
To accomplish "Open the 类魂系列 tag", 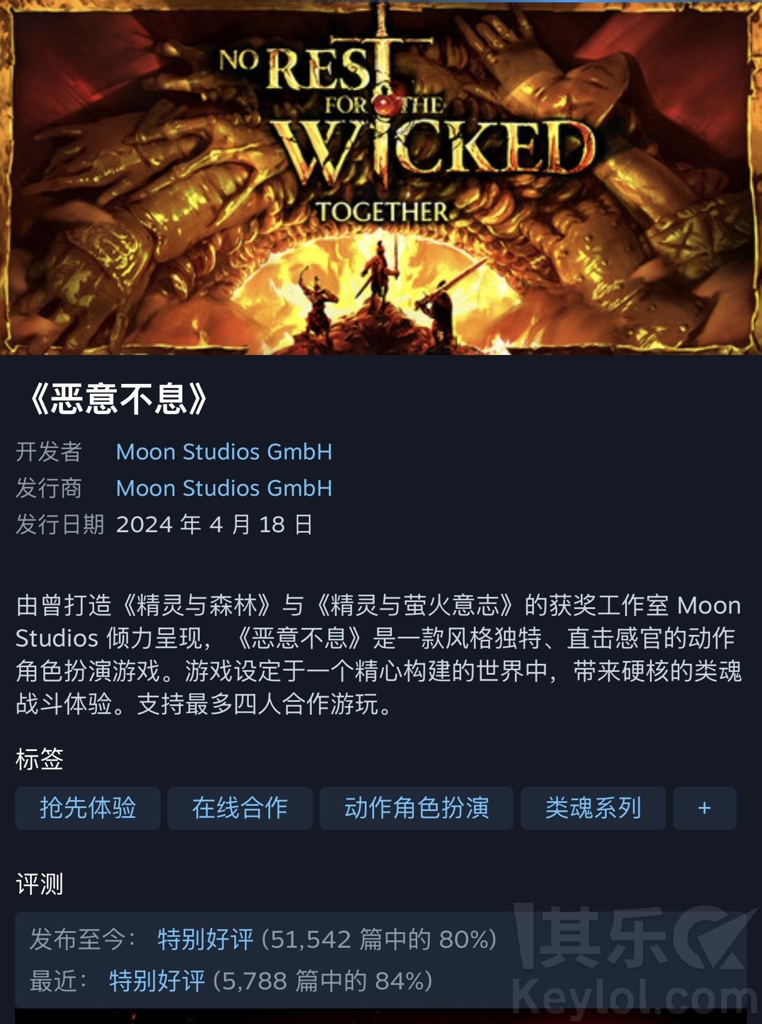I will 593,808.
